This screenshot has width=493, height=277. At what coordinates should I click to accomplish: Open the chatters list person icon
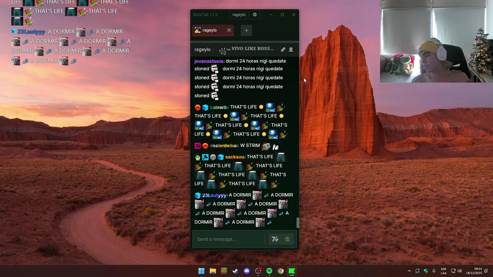(x=291, y=49)
